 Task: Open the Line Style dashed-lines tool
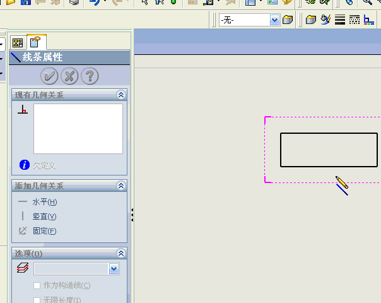pyautogui.click(x=355, y=20)
